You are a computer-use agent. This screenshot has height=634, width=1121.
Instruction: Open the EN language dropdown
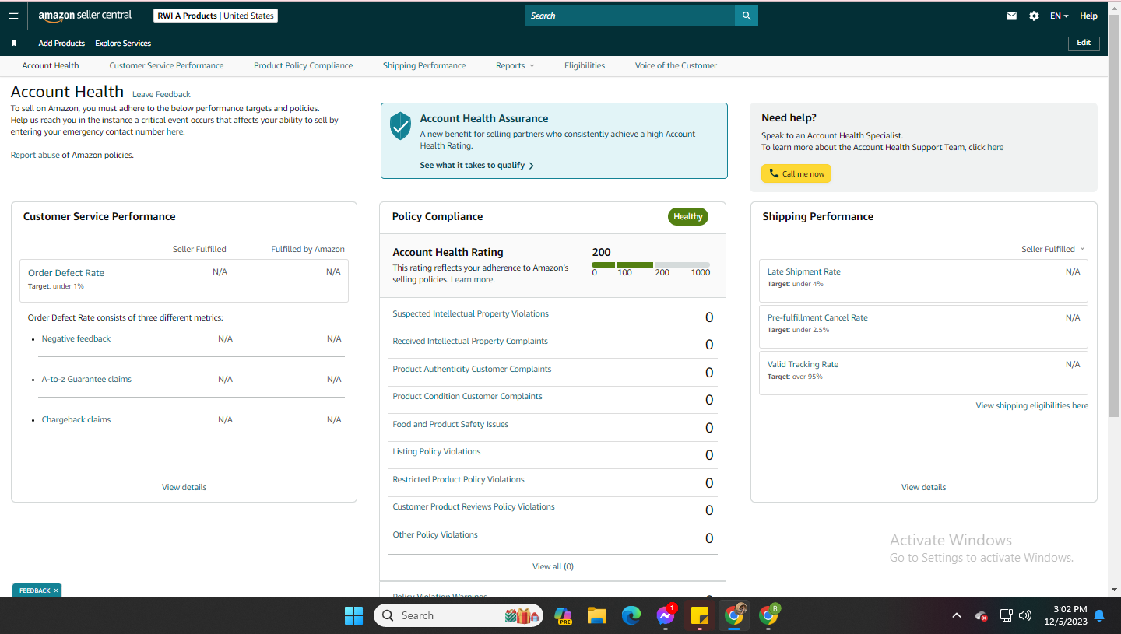click(x=1059, y=16)
